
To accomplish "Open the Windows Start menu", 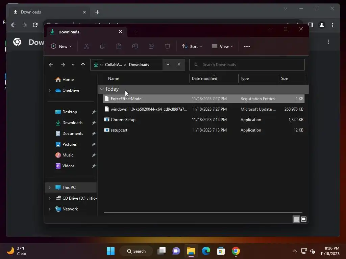I will [x=110, y=251].
